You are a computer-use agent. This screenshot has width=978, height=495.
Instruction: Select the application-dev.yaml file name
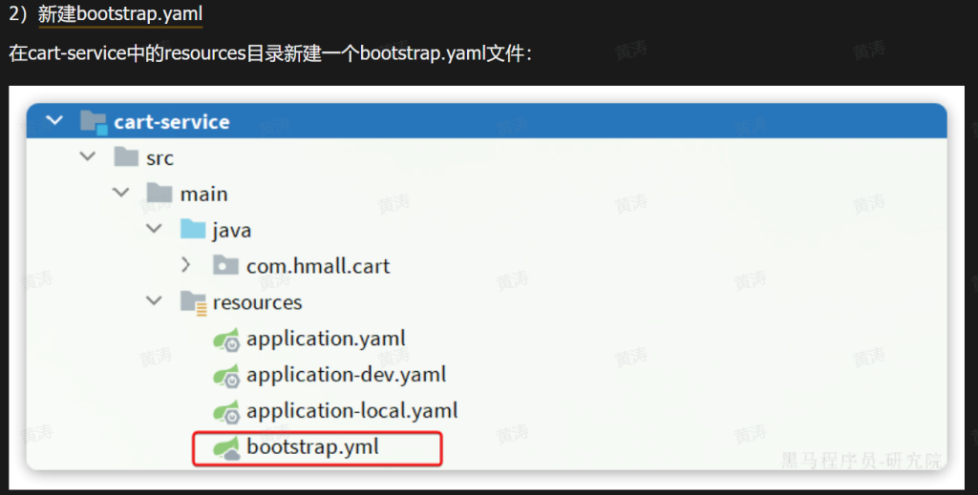coord(346,375)
